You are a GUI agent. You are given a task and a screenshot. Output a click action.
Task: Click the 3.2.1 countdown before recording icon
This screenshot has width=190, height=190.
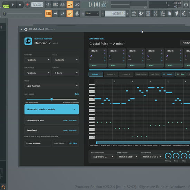[63, 4]
